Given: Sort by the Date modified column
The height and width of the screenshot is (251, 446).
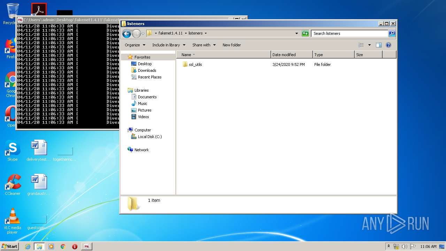Looking at the screenshot, I should (x=292, y=55).
